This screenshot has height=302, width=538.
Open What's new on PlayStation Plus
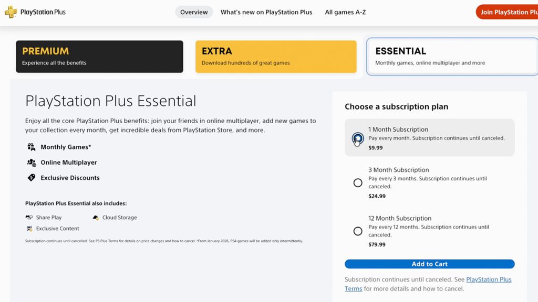coord(266,12)
